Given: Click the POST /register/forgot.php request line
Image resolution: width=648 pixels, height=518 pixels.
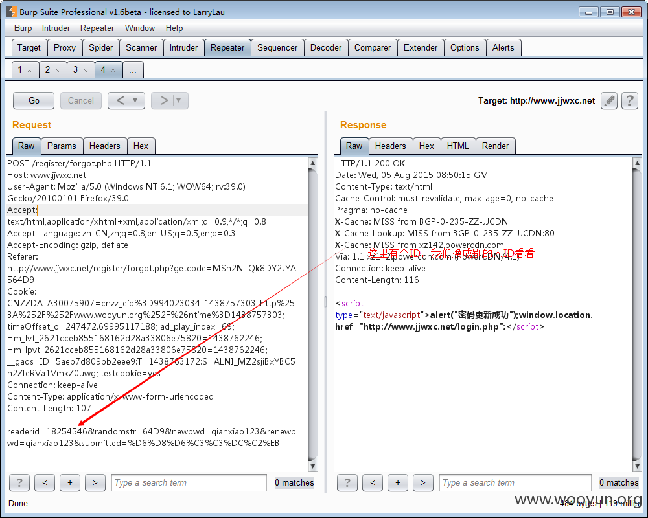Looking at the screenshot, I should coord(79,163).
